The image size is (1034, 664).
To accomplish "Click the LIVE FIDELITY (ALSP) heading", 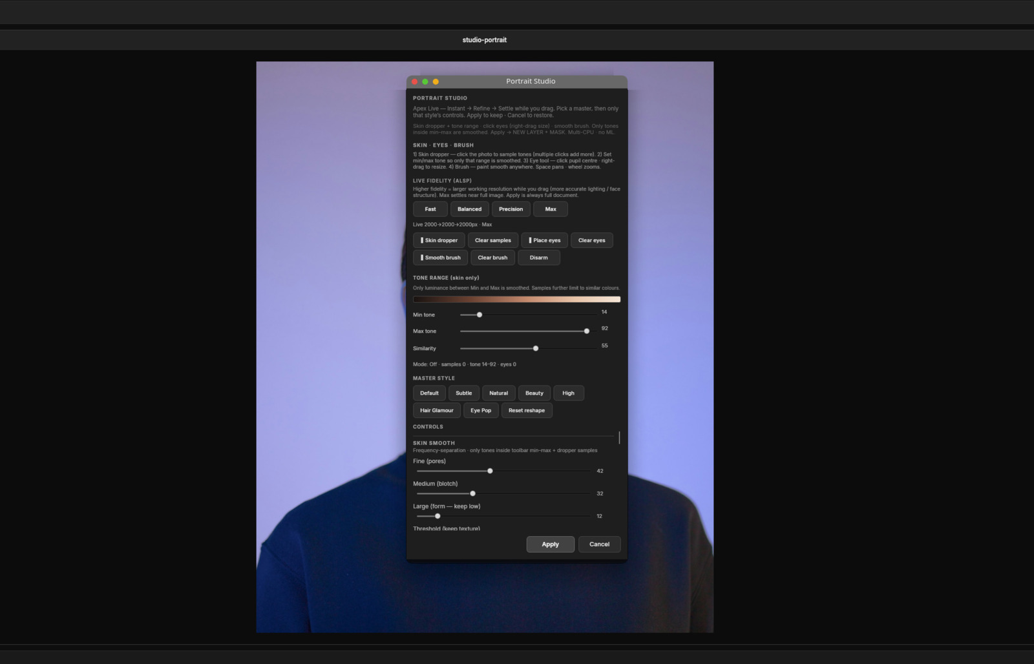I will click(442, 181).
